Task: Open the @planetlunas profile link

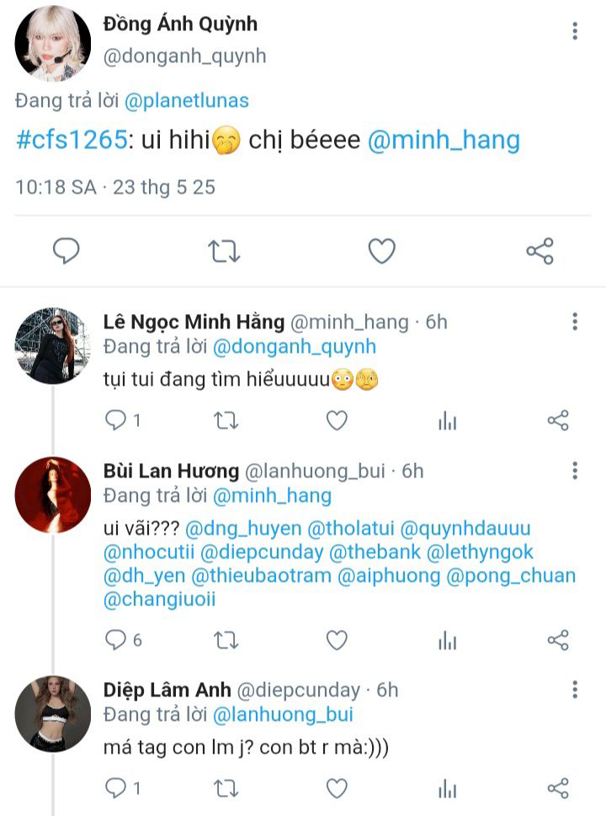Action: (x=187, y=101)
